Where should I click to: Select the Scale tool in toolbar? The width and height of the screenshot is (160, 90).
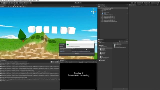pyautogui.click(x=9, y=3)
